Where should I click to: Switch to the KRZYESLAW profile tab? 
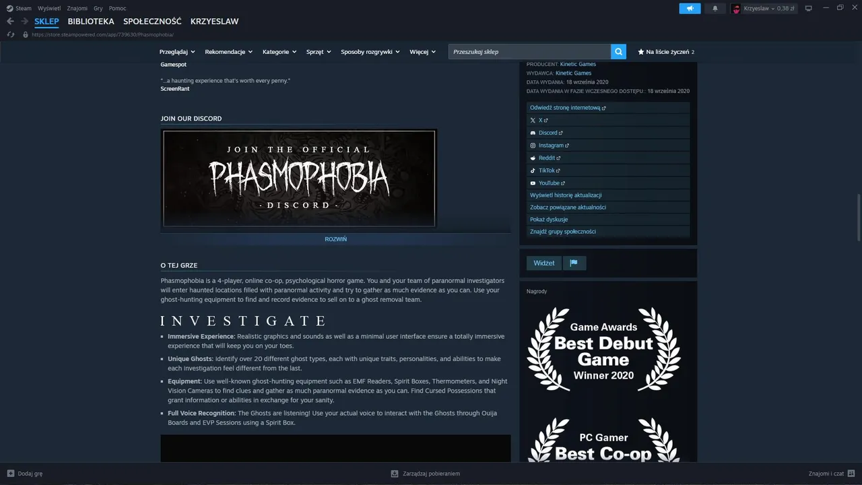[x=214, y=22]
